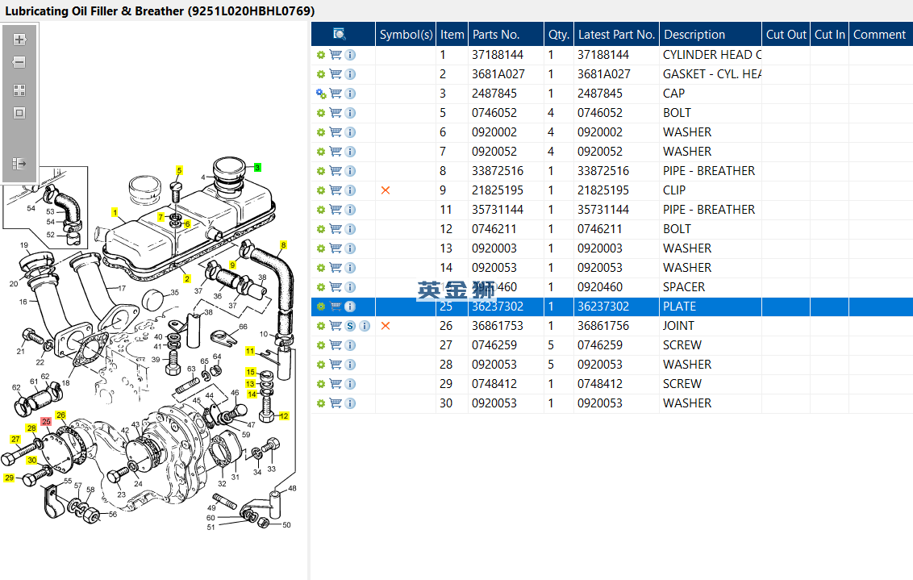This screenshot has width=913, height=580.
Task: Add CAP 2487845 to the cart
Action: [336, 94]
